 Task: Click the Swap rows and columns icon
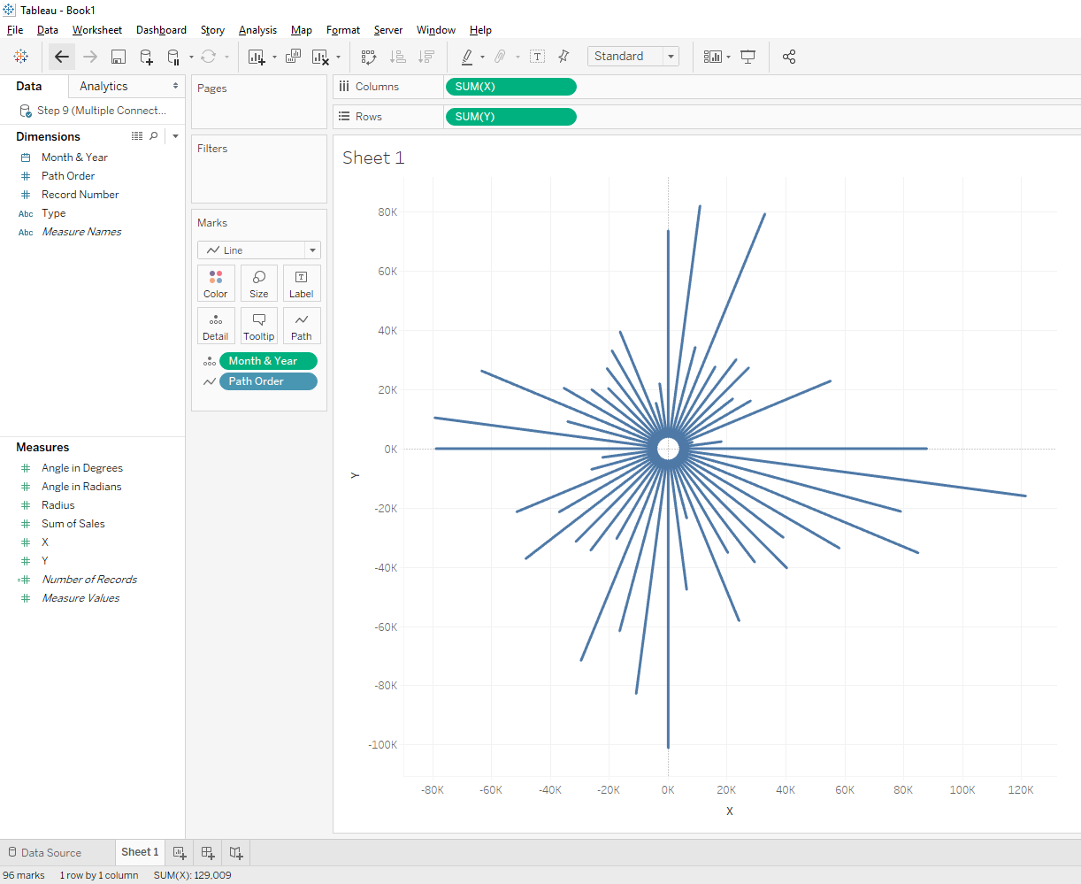pyautogui.click(x=369, y=57)
